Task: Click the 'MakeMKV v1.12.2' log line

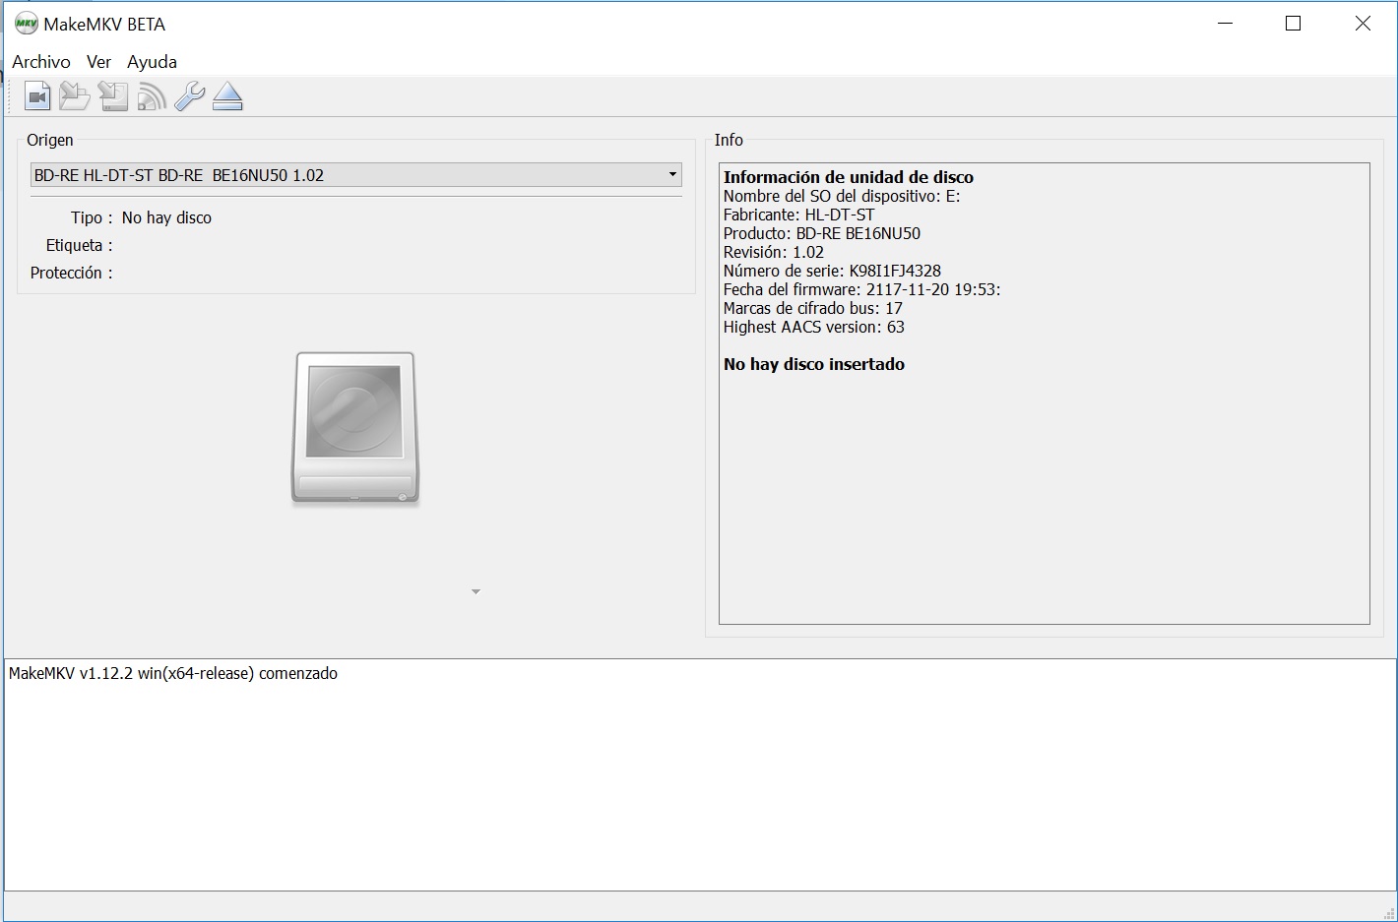Action: [x=173, y=673]
